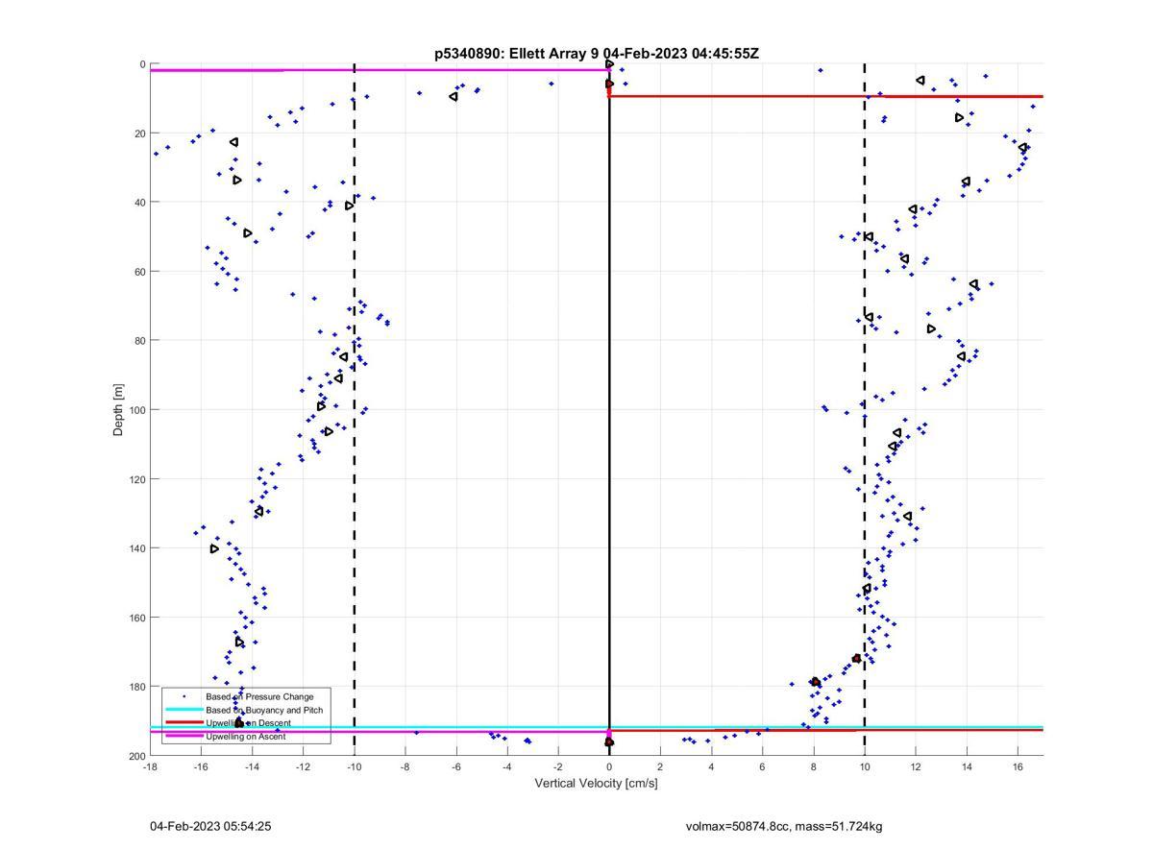This screenshot has width=1153, height=850.
Task: Click the 'Vertical Velocity [cm/s]' x-axis label
Action: 596,784
